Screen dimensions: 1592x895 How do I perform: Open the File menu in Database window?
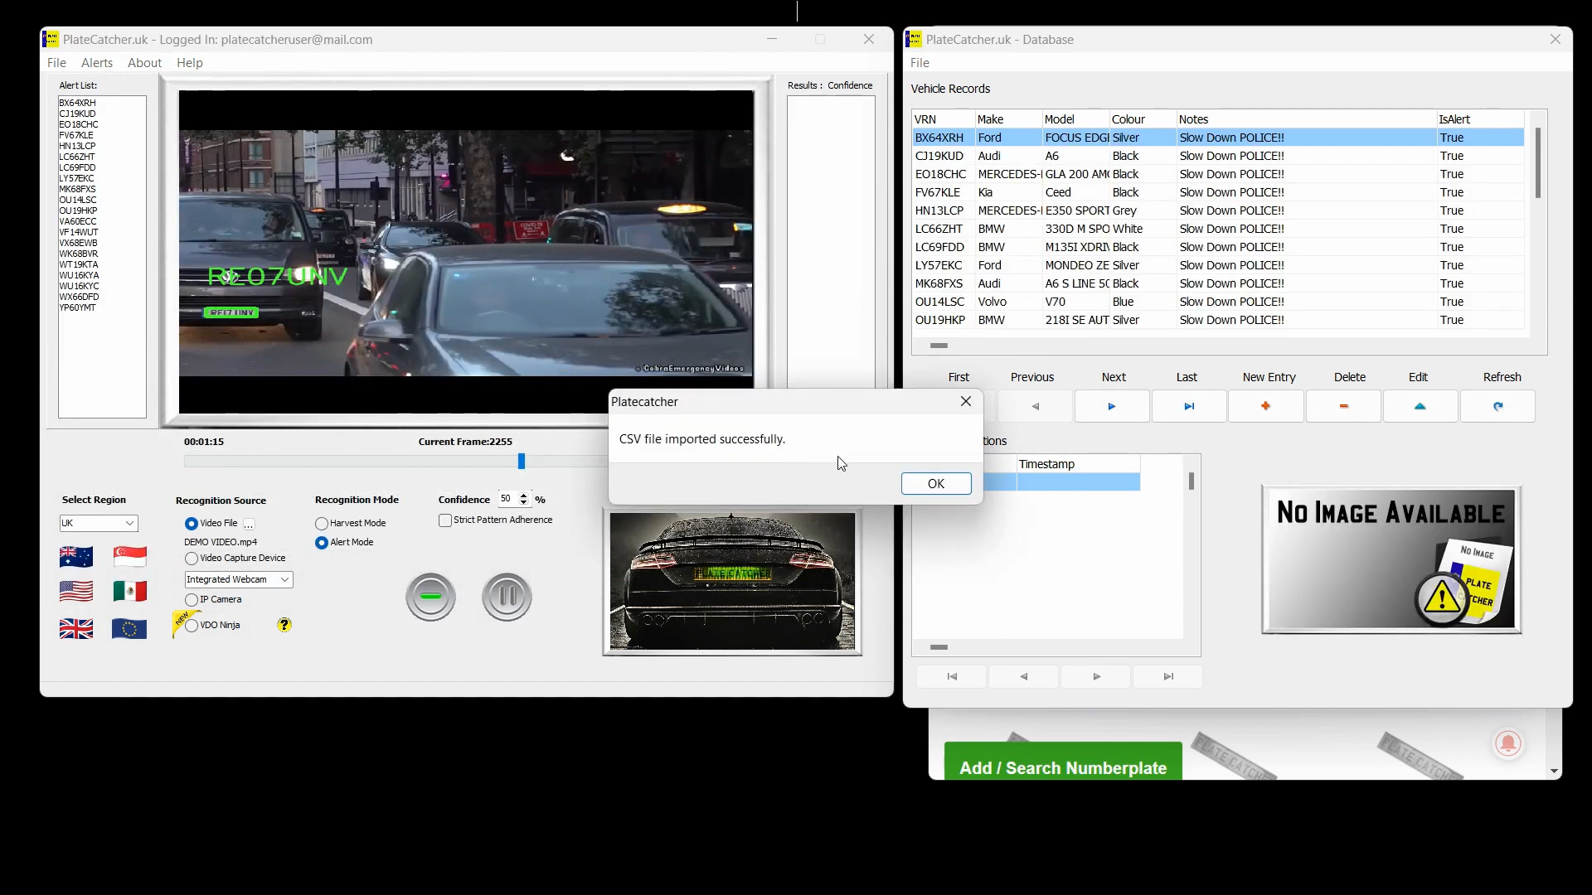pos(920,63)
